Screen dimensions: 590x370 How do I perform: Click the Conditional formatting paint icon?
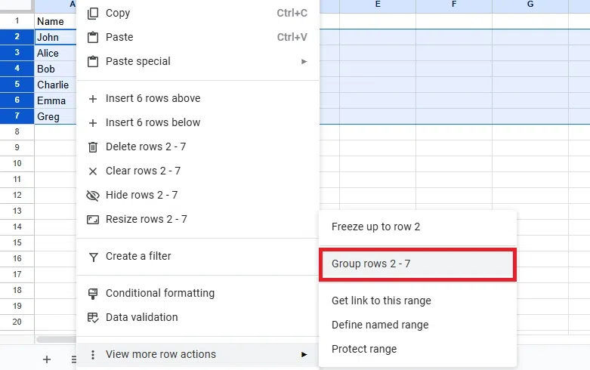coord(93,293)
